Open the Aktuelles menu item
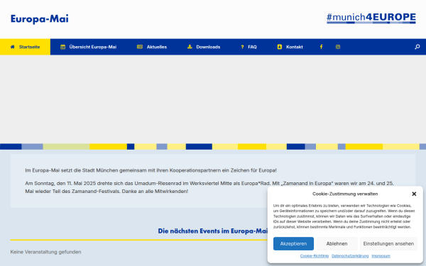This screenshot has height=266, width=426. click(152, 47)
